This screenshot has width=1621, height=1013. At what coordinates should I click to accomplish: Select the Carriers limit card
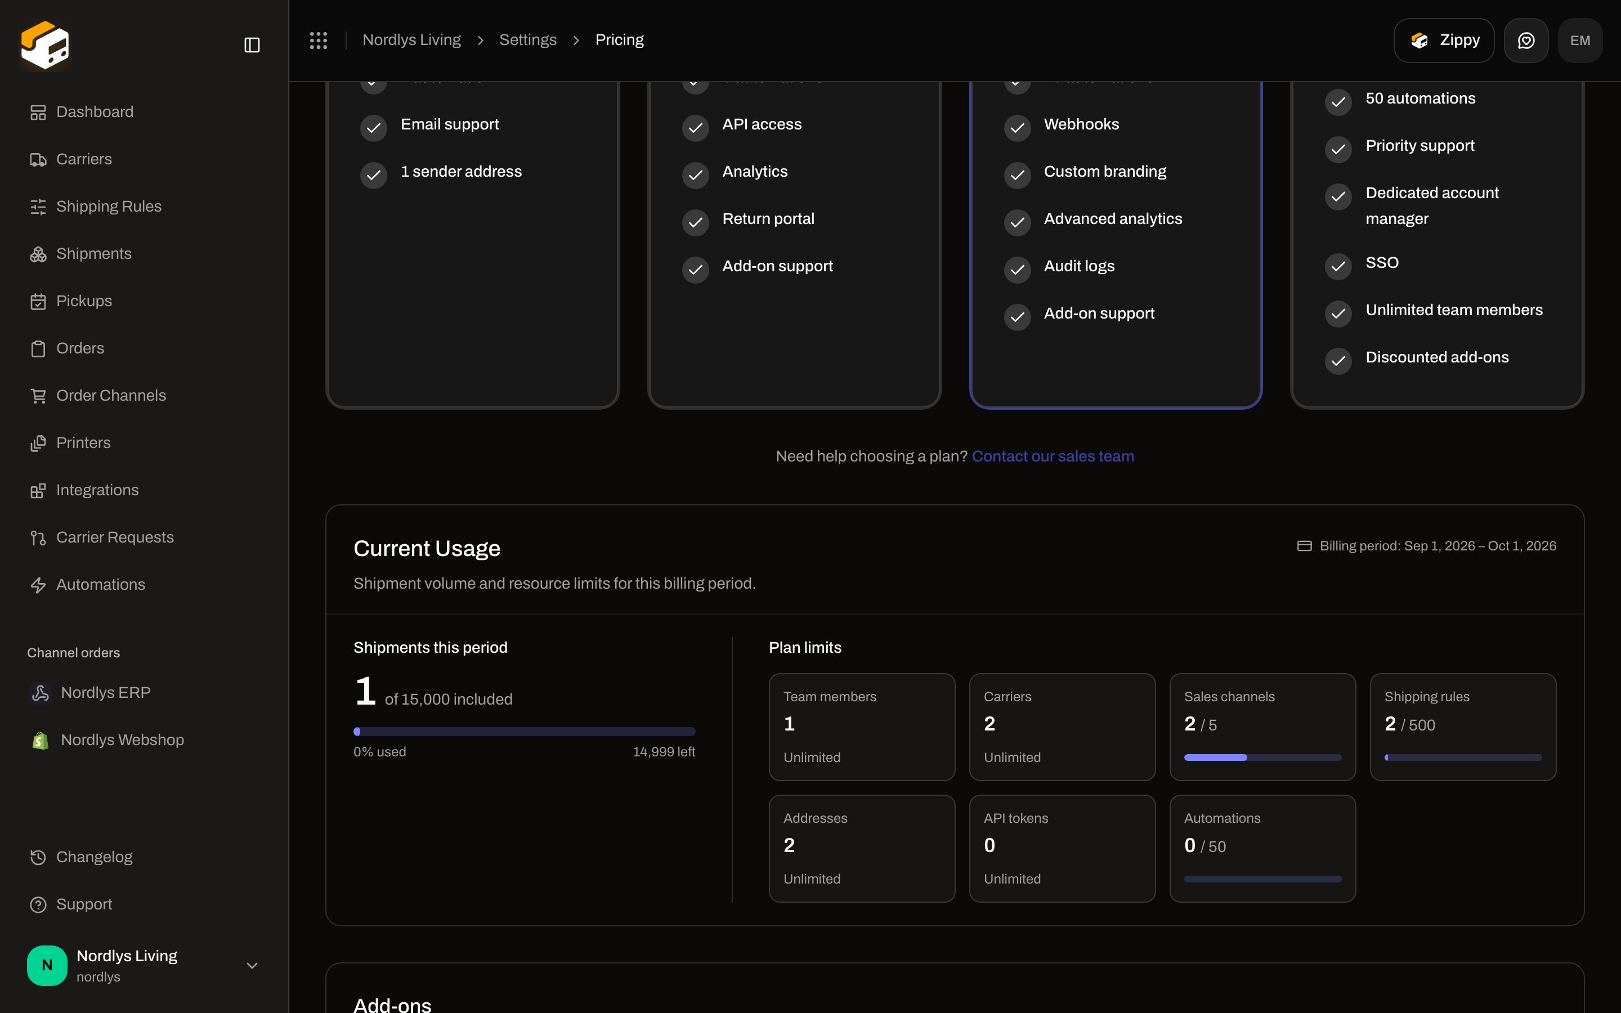pyautogui.click(x=1062, y=727)
